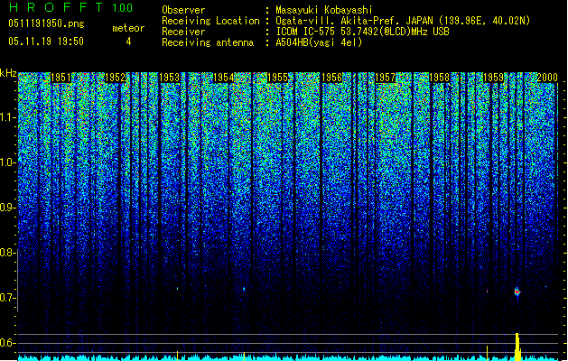568x361 pixels.
Task: Click the tallest yellow power bar after 1959
Action: pos(517,347)
